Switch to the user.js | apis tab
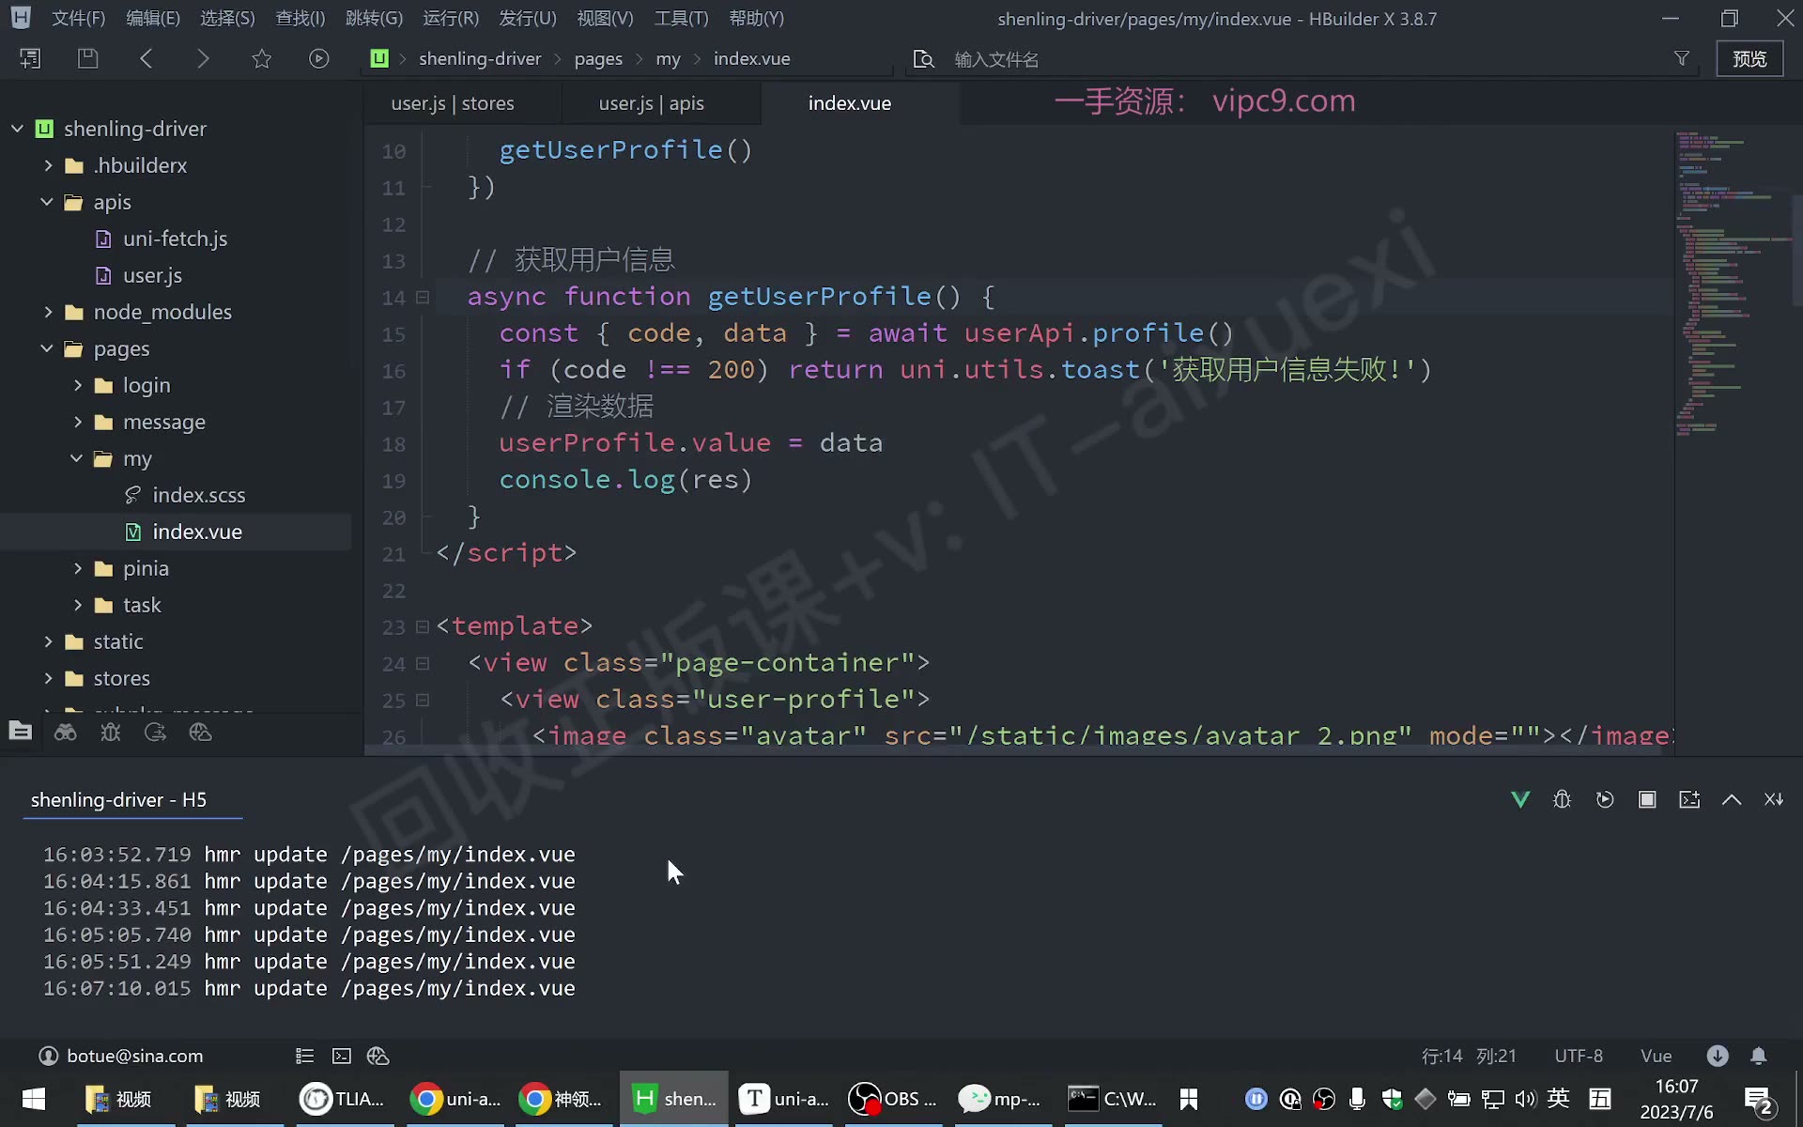This screenshot has height=1127, width=1803. [x=652, y=103]
